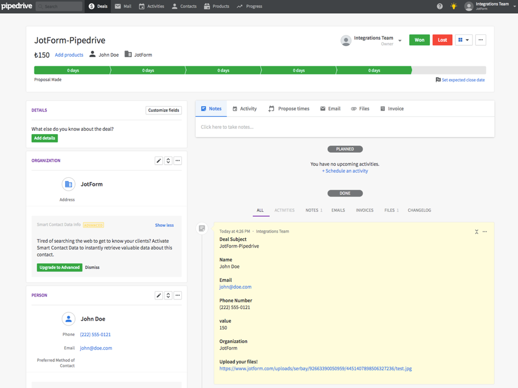Collapse the note using its pin-collapse icon
The width and height of the screenshot is (518, 388).
coord(477,232)
